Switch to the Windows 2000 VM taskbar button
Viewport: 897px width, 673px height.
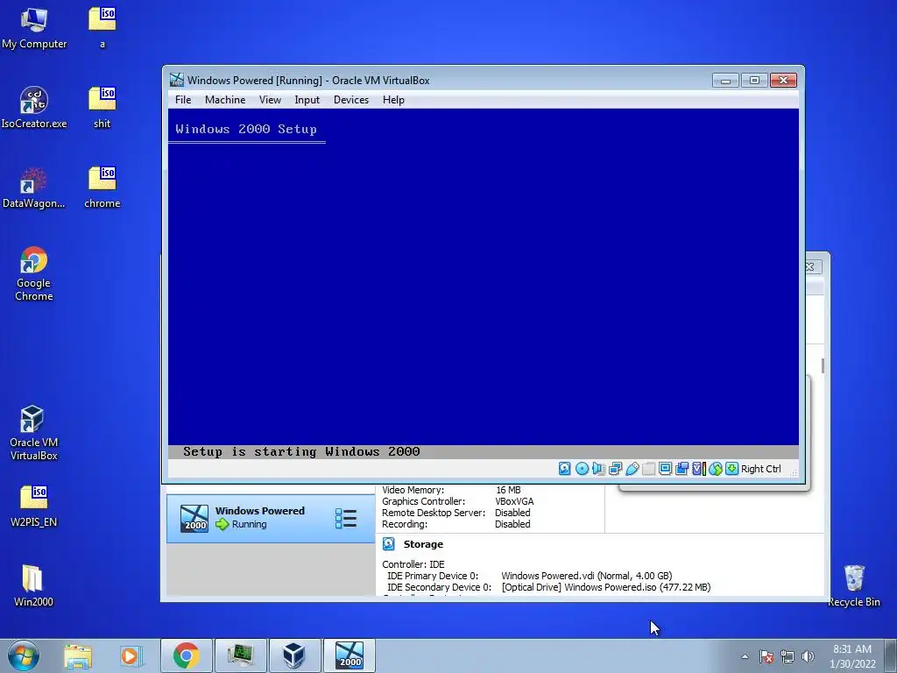[x=349, y=655]
